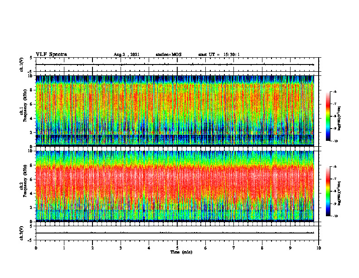359x278 pixels.
Task: Click the "8" kHz tick on ch.1 axis
Action: coord(31,90)
